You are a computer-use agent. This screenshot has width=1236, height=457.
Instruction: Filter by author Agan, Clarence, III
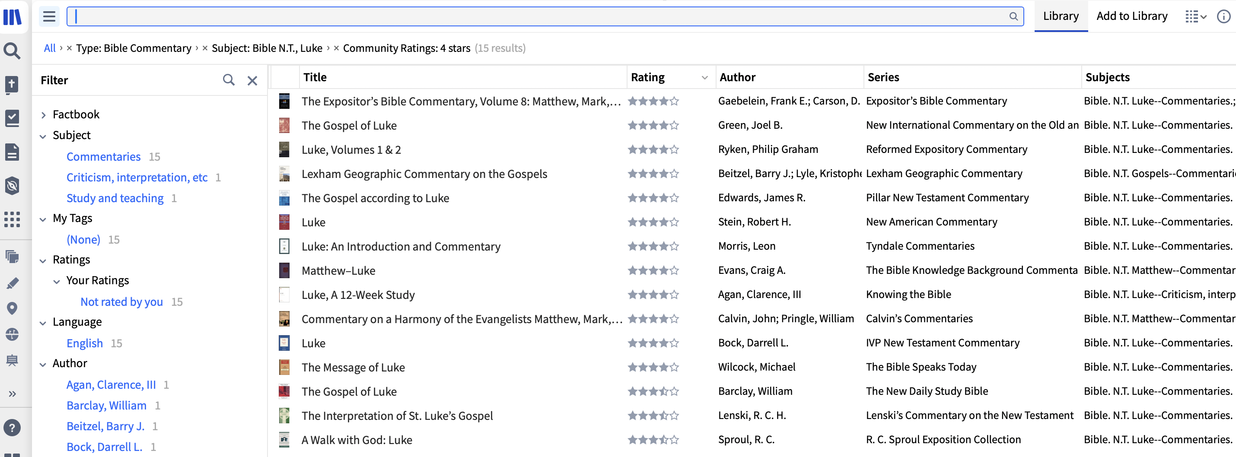(111, 384)
